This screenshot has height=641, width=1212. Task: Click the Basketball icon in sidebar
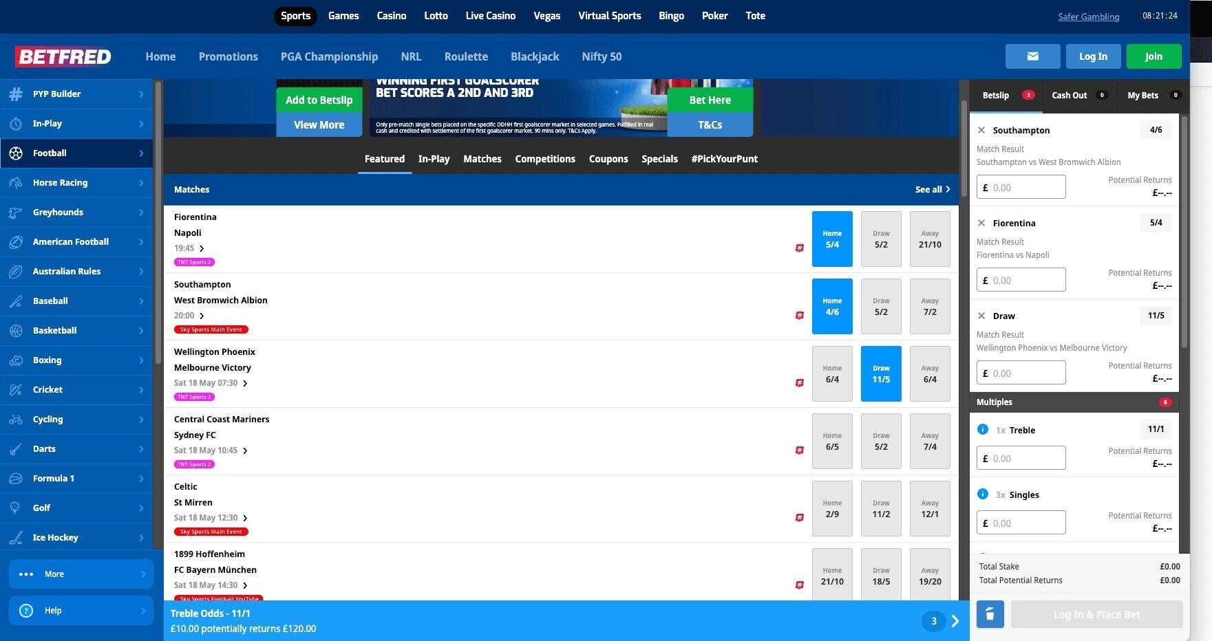16,331
